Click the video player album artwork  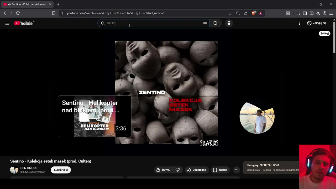tap(166, 92)
